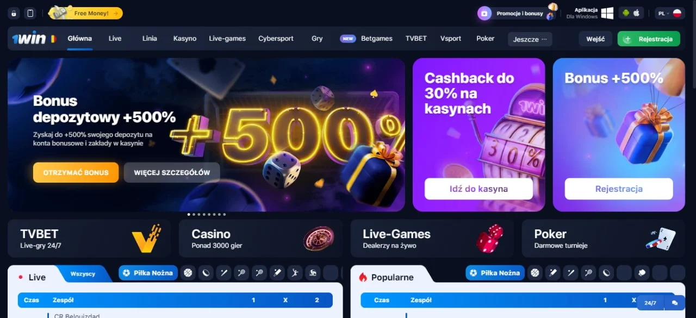Open the chat bubble support icon

675,303
